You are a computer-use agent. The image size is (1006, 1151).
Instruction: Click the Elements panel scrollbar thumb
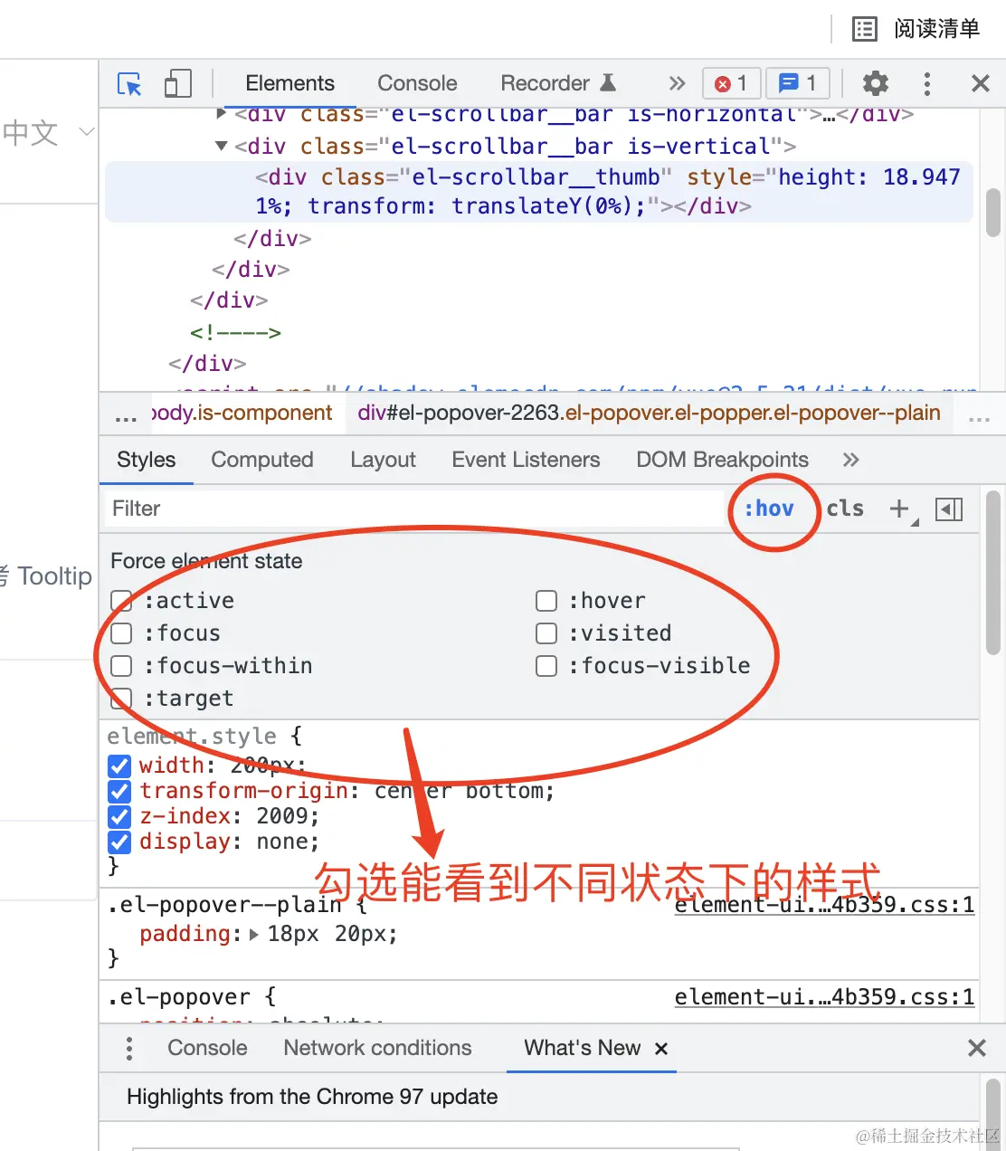pos(992,212)
